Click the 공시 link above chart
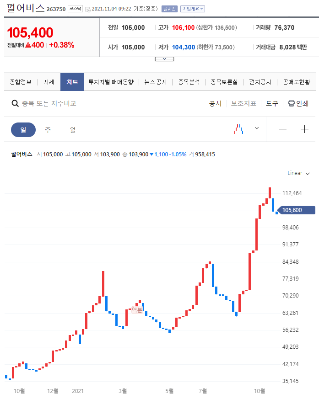Image resolution: width=319 pixels, height=399 pixels. pyautogui.click(x=215, y=103)
